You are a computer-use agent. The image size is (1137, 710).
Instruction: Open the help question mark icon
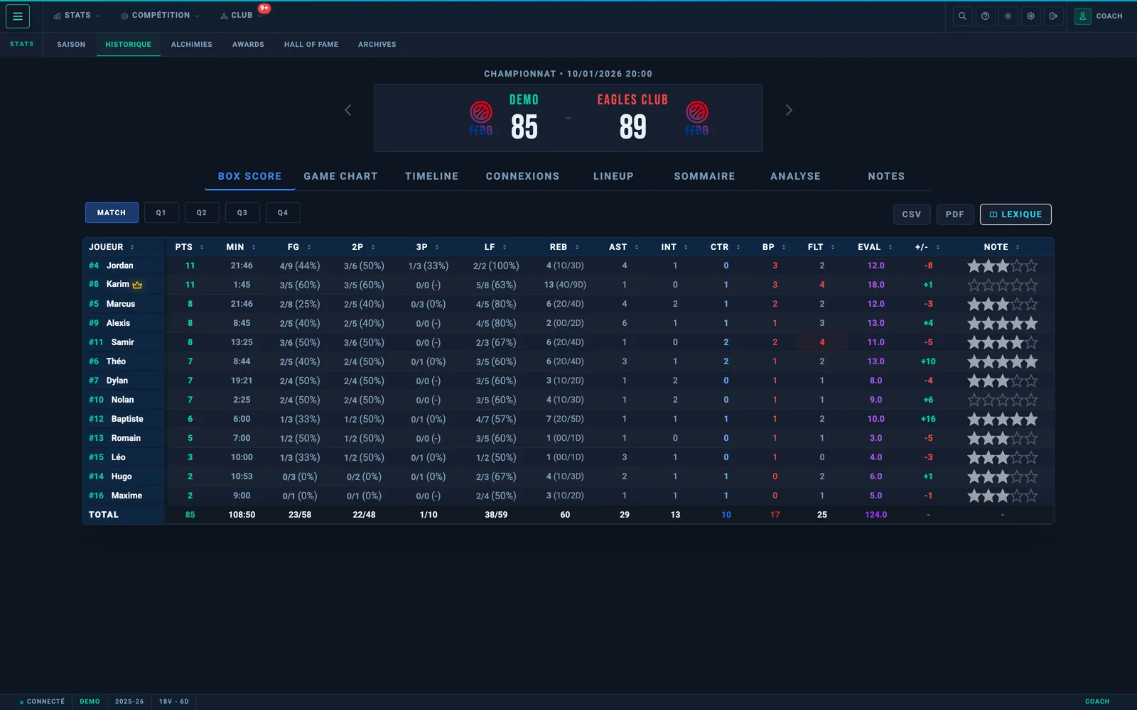[x=985, y=16]
